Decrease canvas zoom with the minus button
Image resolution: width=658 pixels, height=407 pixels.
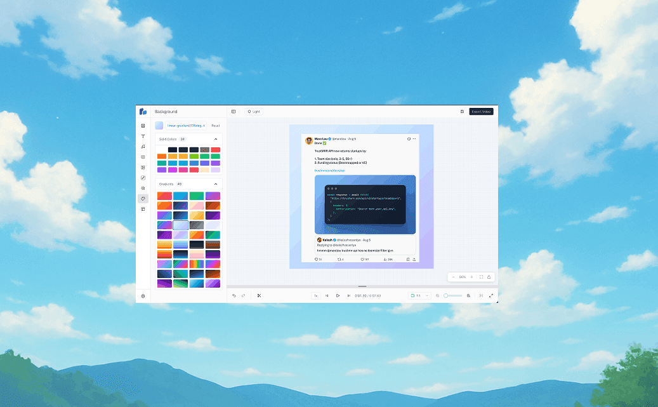[x=453, y=277]
